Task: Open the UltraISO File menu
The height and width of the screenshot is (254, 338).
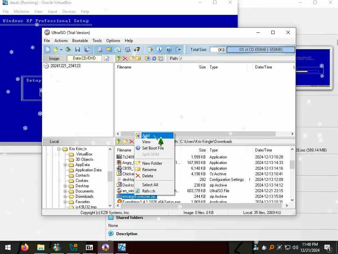Action: (x=47, y=41)
